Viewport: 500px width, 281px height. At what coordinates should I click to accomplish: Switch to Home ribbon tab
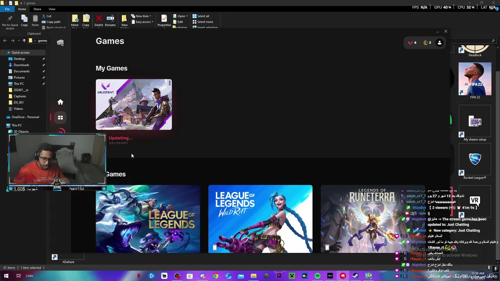[22, 9]
